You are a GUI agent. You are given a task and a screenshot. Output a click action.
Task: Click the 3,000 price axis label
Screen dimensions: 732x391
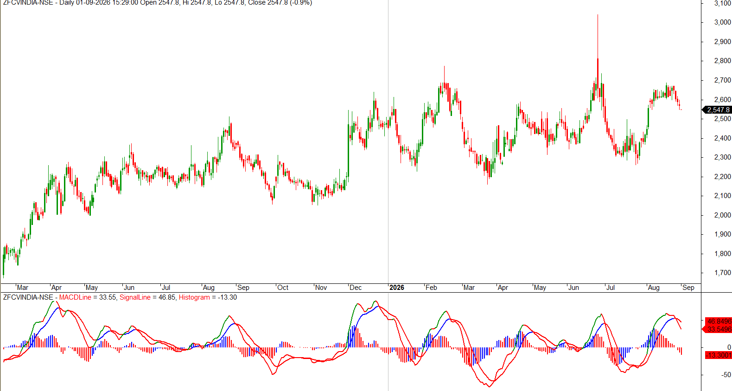click(722, 22)
